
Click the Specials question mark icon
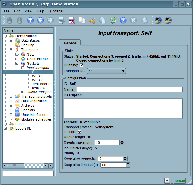click(x=17, y=110)
